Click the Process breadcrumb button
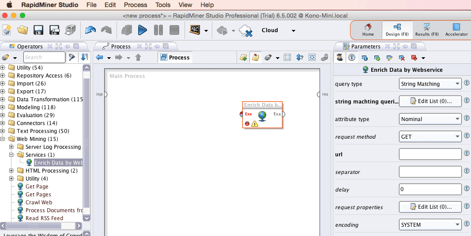471x236 pixels. 175,58
